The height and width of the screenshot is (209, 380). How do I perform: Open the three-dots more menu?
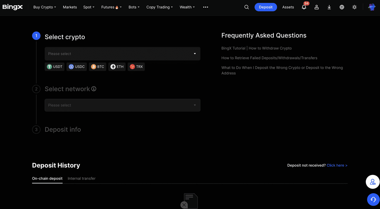point(205,7)
